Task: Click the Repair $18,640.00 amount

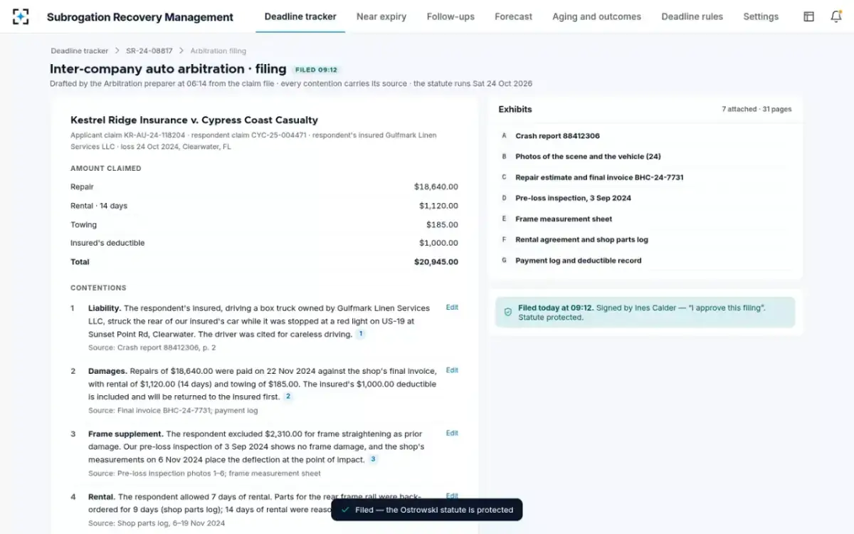Action: 436,187
